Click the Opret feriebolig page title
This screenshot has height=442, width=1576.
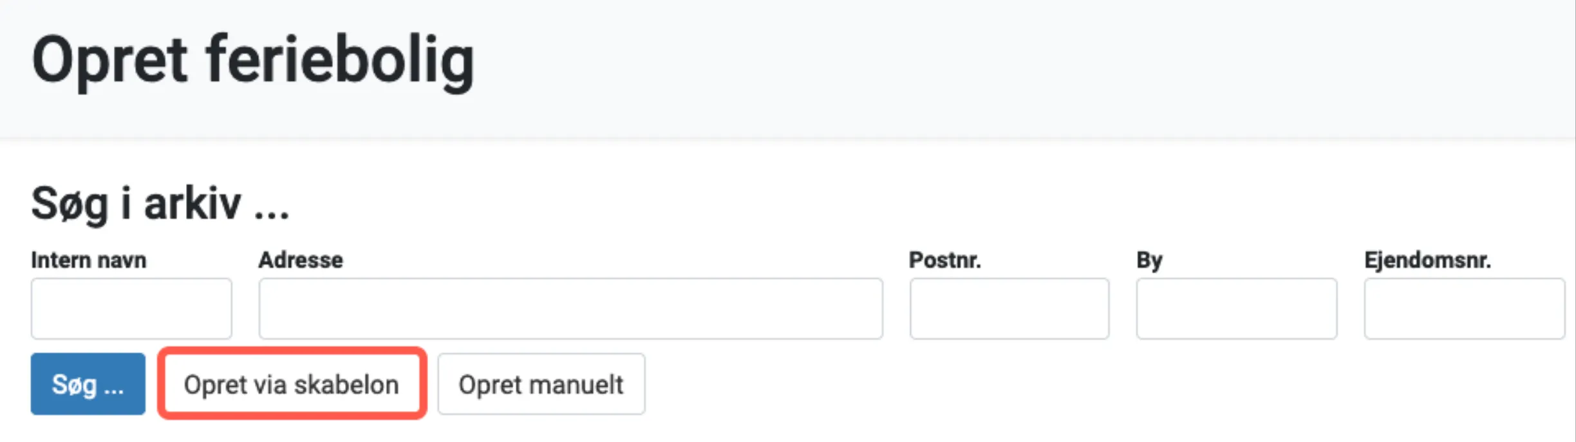(253, 61)
